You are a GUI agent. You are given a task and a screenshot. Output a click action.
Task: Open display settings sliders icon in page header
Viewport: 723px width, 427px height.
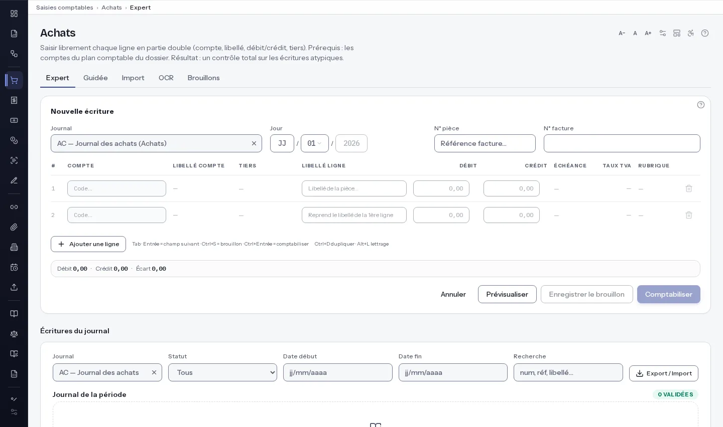[x=663, y=33]
